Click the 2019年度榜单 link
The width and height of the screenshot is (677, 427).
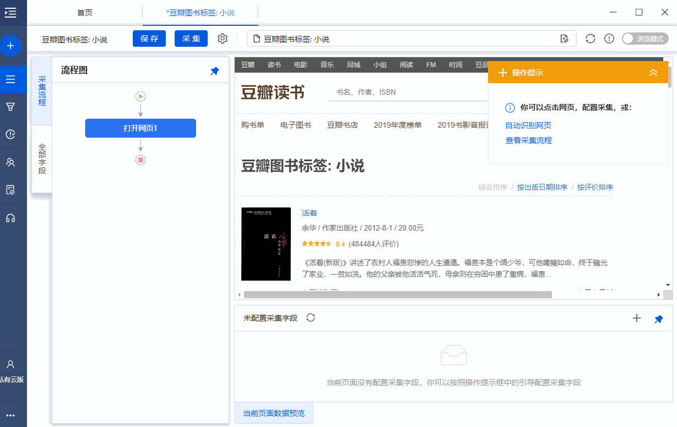pos(398,125)
